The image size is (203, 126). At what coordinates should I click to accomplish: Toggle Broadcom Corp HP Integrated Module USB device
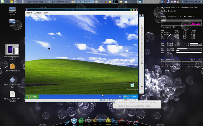[x=137, y=103]
